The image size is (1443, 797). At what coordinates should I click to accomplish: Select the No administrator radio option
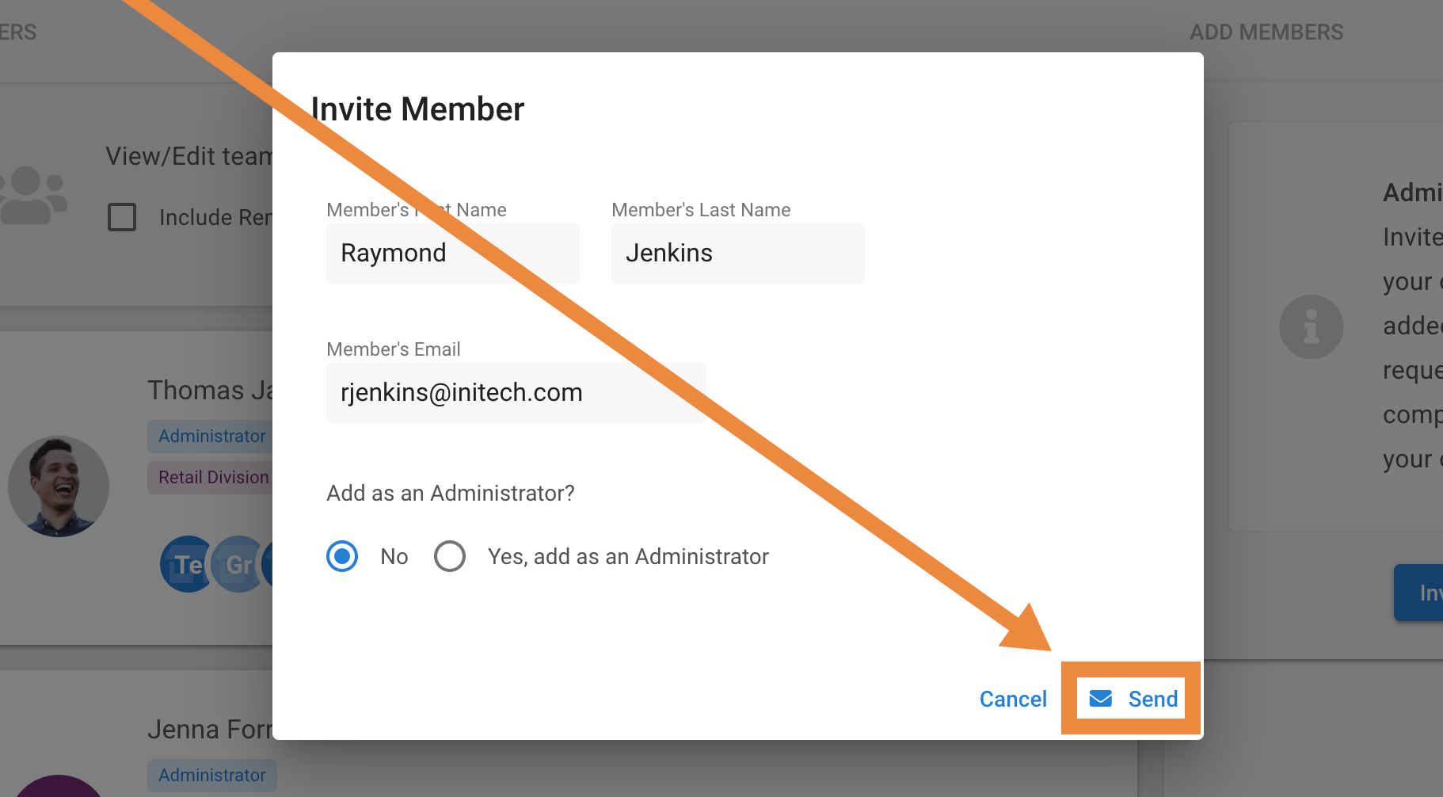click(x=342, y=556)
